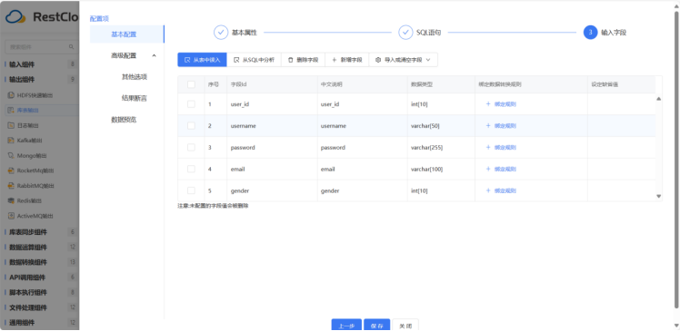Select the Kafka输出 component icon
The height and width of the screenshot is (331, 680).
pyautogui.click(x=12, y=141)
